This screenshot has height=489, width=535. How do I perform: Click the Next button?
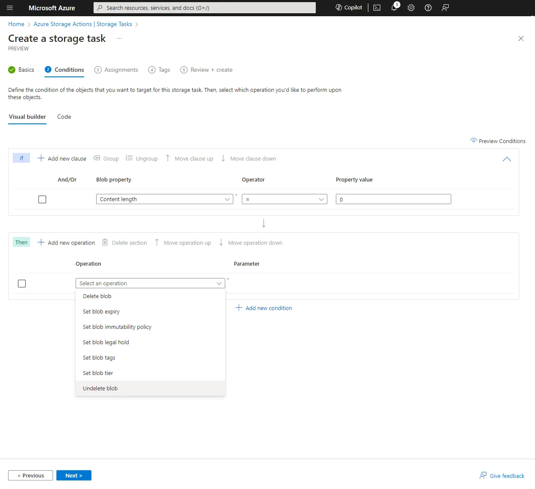74,475
